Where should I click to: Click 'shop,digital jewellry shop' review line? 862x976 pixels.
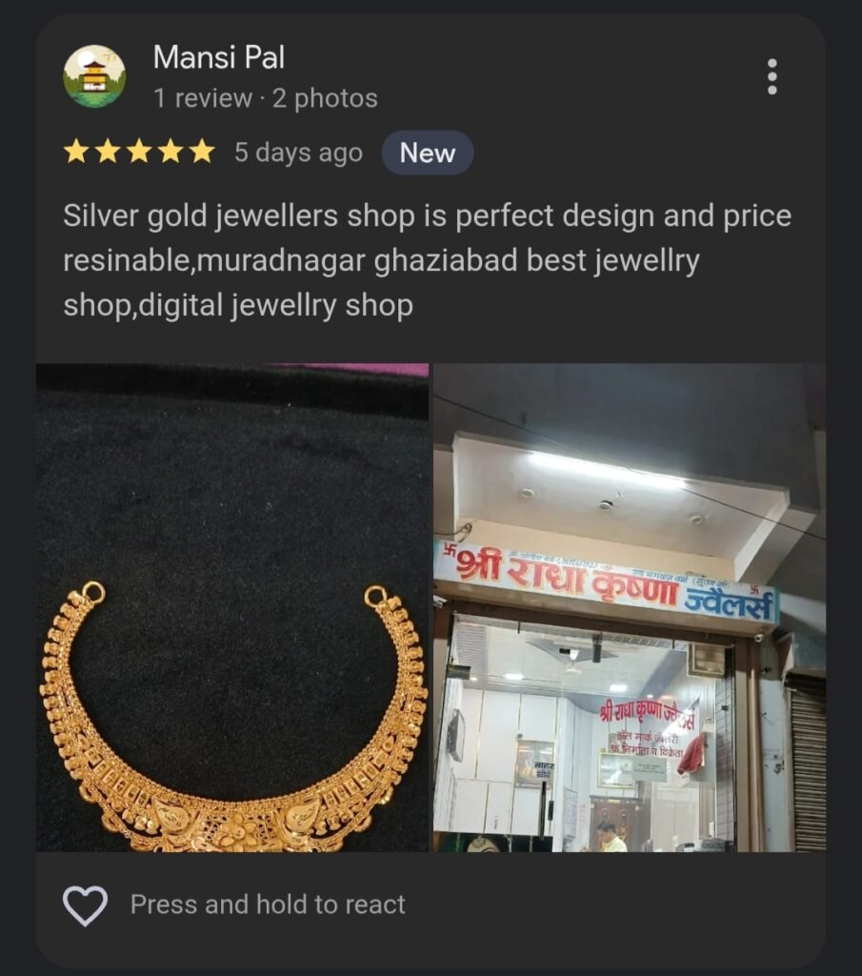tap(238, 306)
